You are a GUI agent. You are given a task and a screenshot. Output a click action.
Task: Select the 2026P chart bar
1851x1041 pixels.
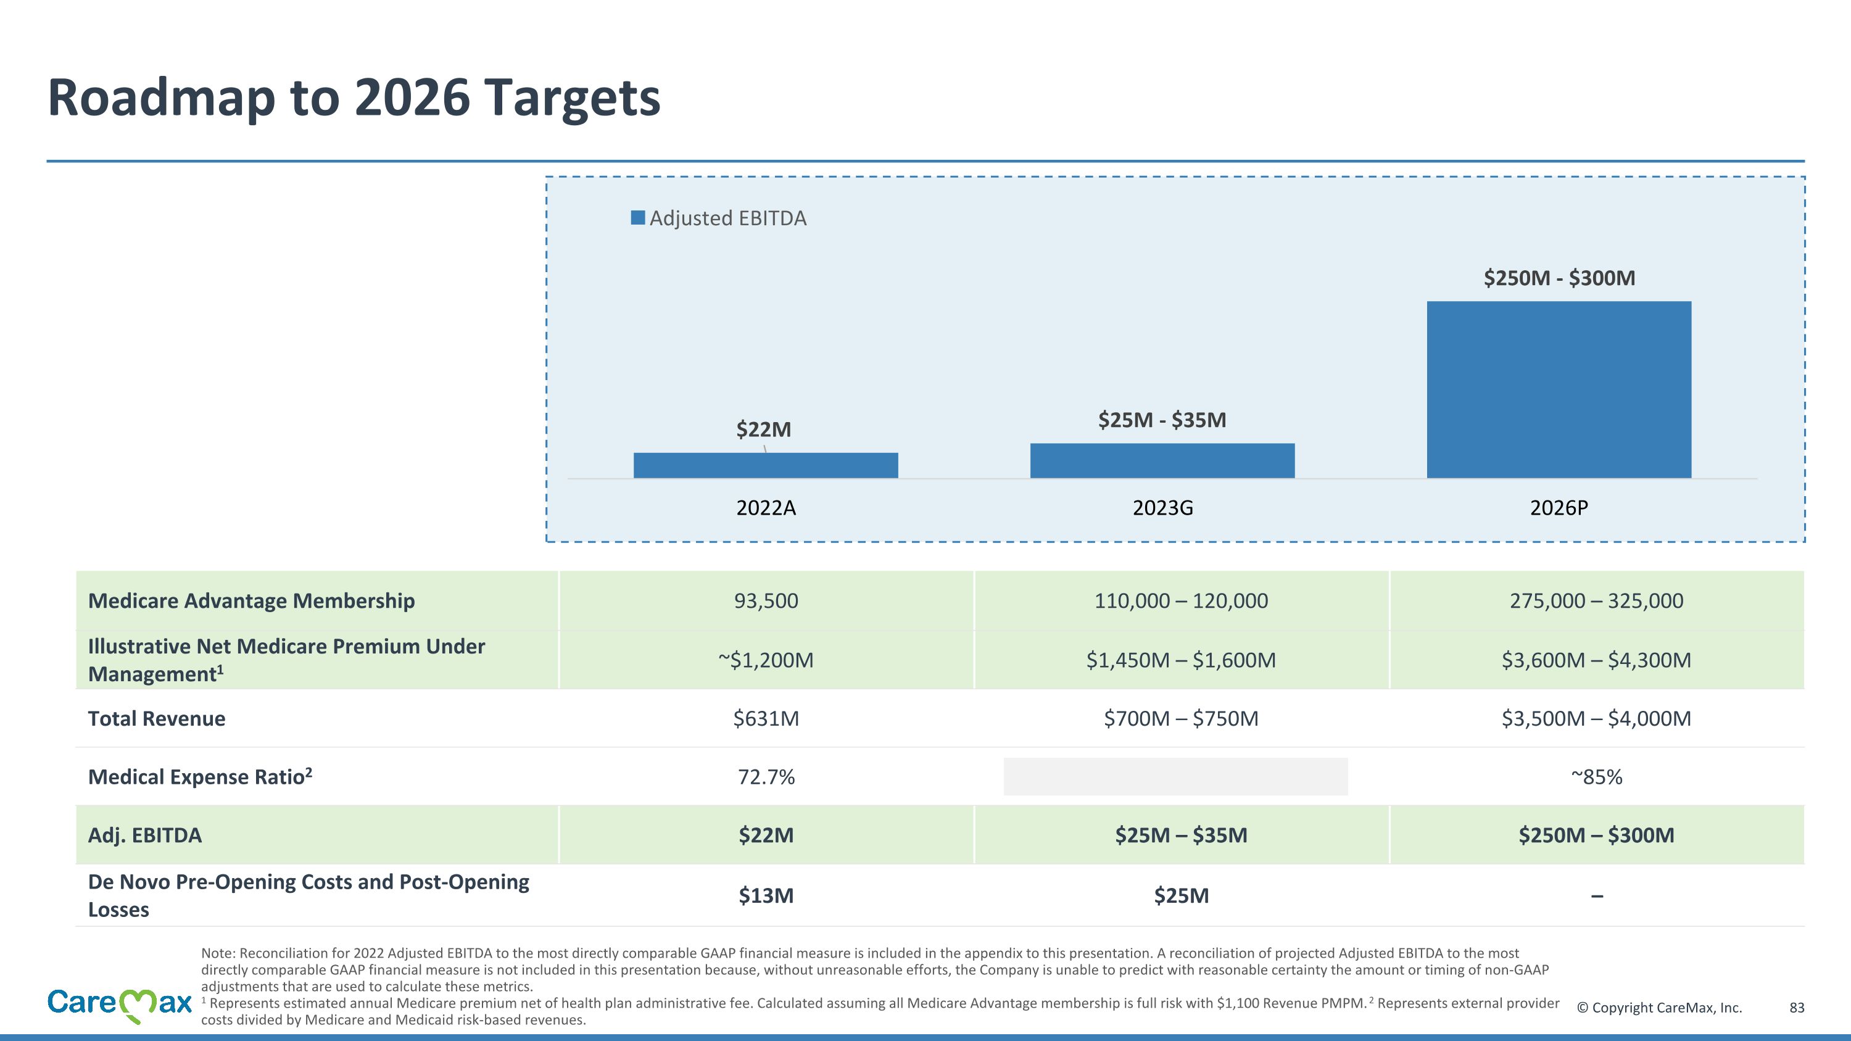point(1559,389)
